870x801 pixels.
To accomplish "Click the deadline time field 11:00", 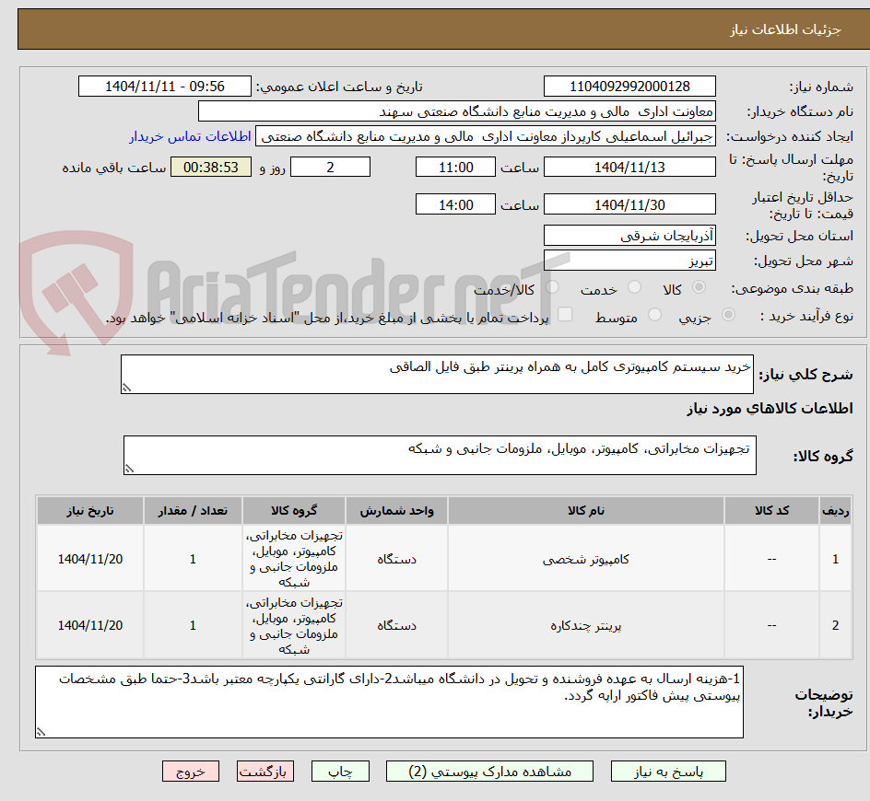I will pos(455,167).
